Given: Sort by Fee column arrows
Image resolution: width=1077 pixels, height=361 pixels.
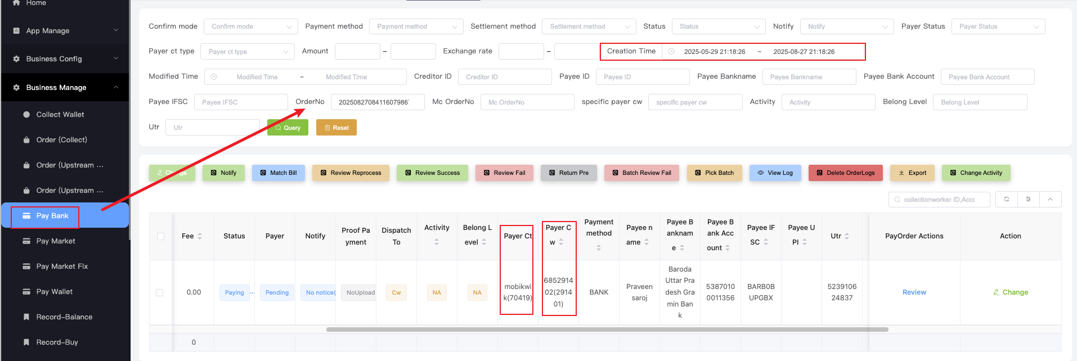Looking at the screenshot, I should (200, 236).
